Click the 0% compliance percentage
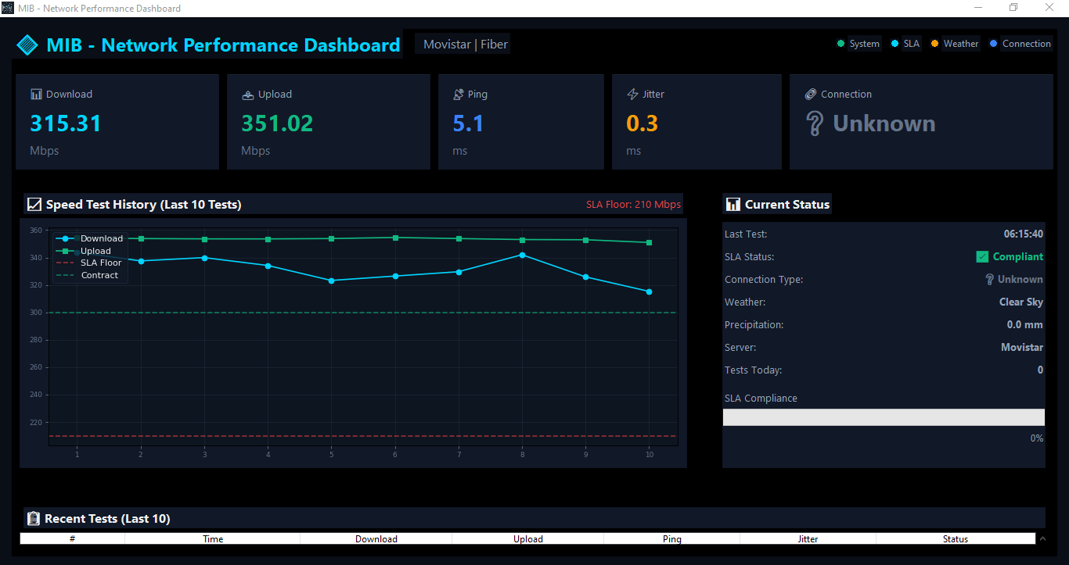1069x565 pixels. (x=1037, y=438)
